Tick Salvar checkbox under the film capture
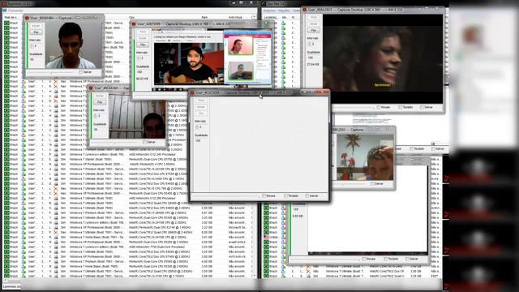519x292 pixels. (422, 107)
